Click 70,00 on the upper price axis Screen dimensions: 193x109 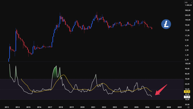pyautogui.click(x=187, y=25)
